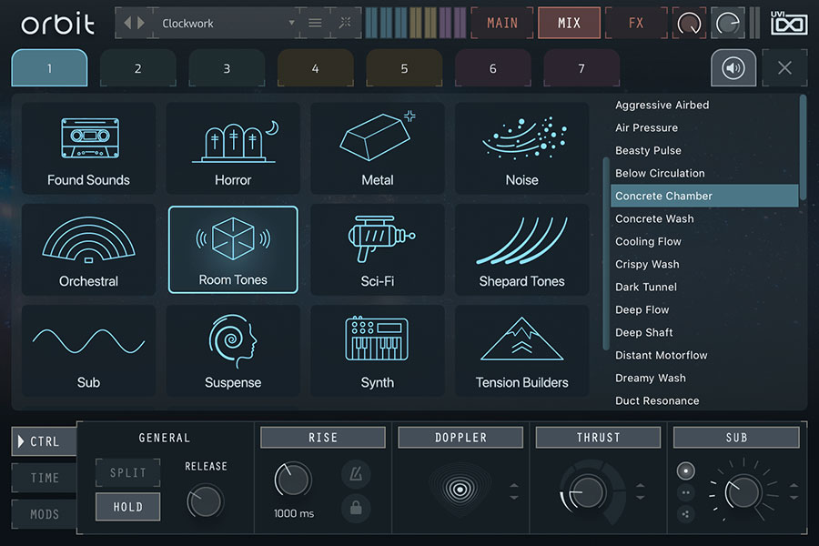Screen dimensions: 819x546
Task: Choose the Sci-Fi ray gun category
Action: click(377, 249)
